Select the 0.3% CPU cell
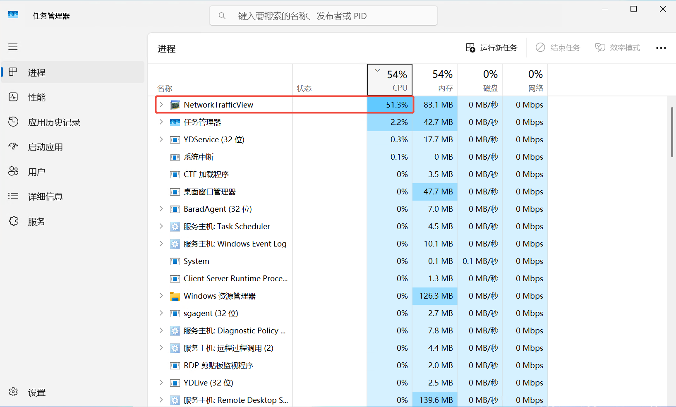The height and width of the screenshot is (407, 676). point(390,139)
